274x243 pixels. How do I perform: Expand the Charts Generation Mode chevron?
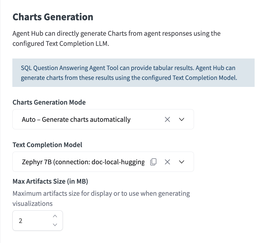[181, 120]
